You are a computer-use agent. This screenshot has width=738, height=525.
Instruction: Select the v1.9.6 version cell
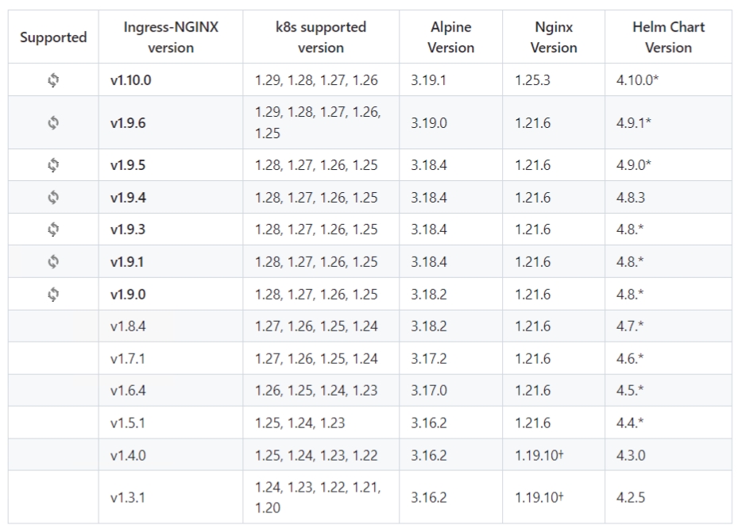click(128, 123)
